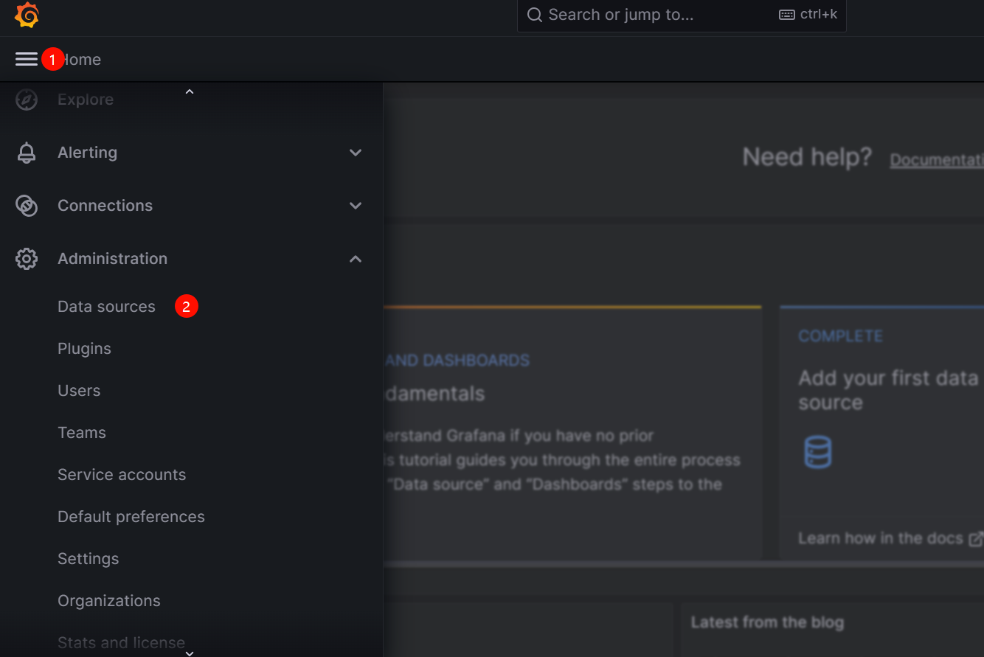
Task: Click the Alerting bell icon
Action: (x=27, y=153)
